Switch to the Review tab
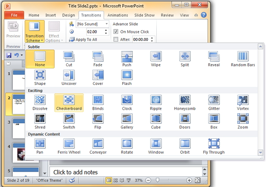The image size is (266, 187). coord(167,15)
